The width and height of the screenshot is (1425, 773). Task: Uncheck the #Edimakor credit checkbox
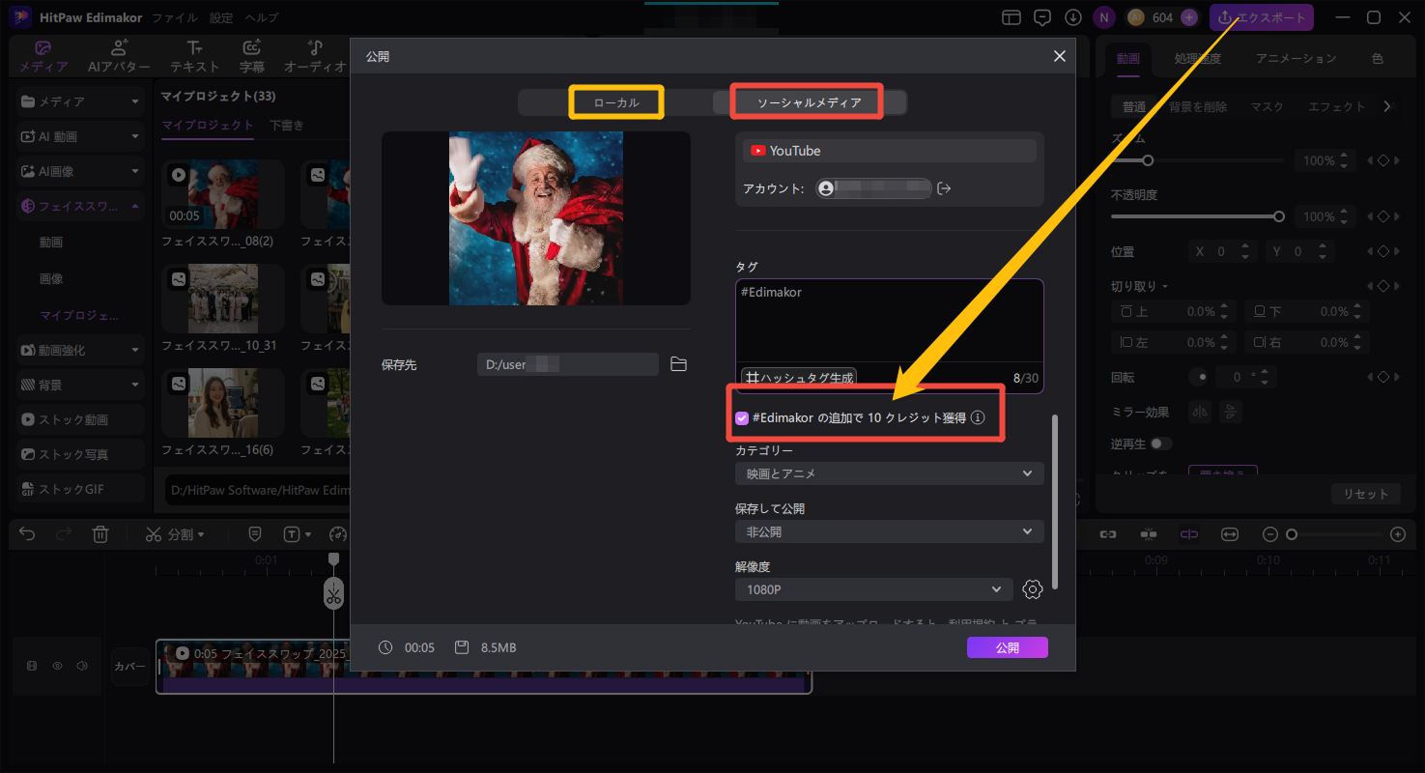click(742, 417)
